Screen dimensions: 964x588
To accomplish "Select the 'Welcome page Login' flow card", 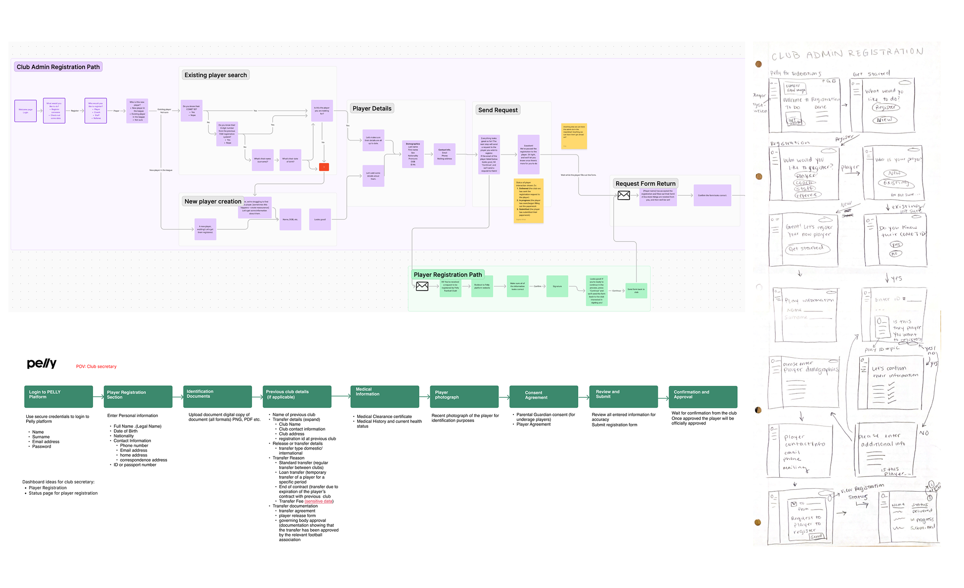I will click(26, 111).
